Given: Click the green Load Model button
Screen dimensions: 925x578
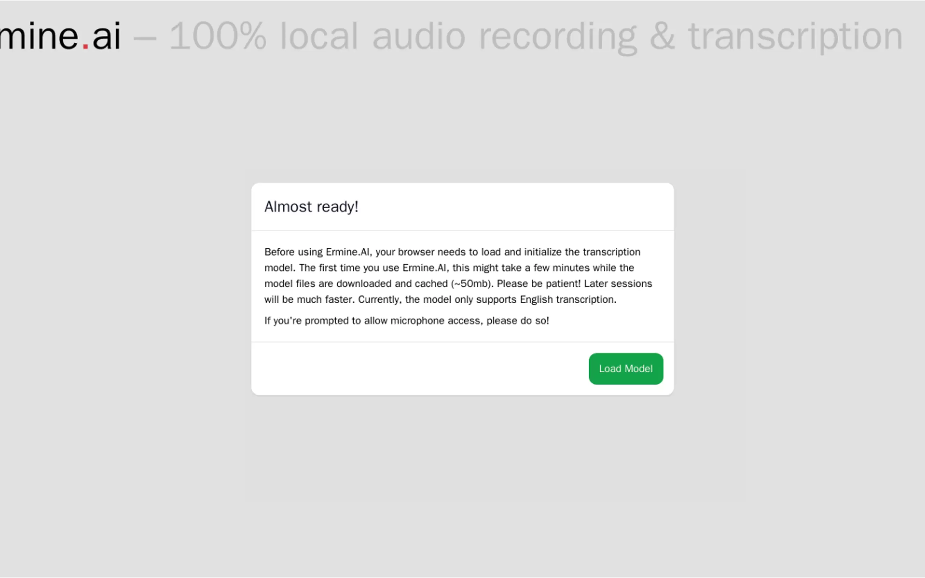Looking at the screenshot, I should [x=626, y=368].
